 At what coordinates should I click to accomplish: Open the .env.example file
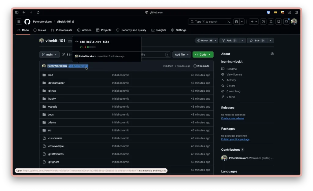pos(56,146)
